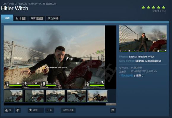
Task: Open the Left 4 Dead 2 breadcrumb link
Action: click(9, 4)
